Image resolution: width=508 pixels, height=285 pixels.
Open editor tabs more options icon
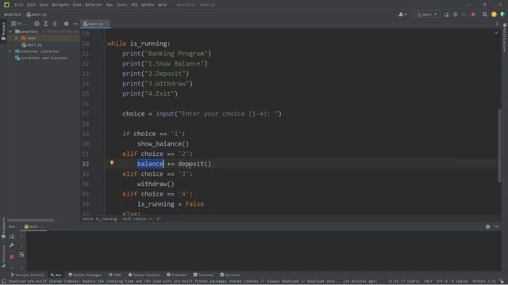(x=497, y=24)
